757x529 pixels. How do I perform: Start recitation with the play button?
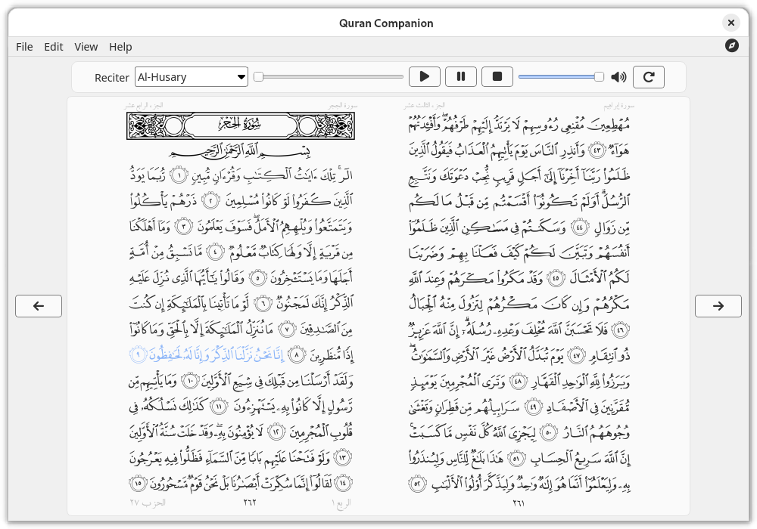(x=425, y=76)
